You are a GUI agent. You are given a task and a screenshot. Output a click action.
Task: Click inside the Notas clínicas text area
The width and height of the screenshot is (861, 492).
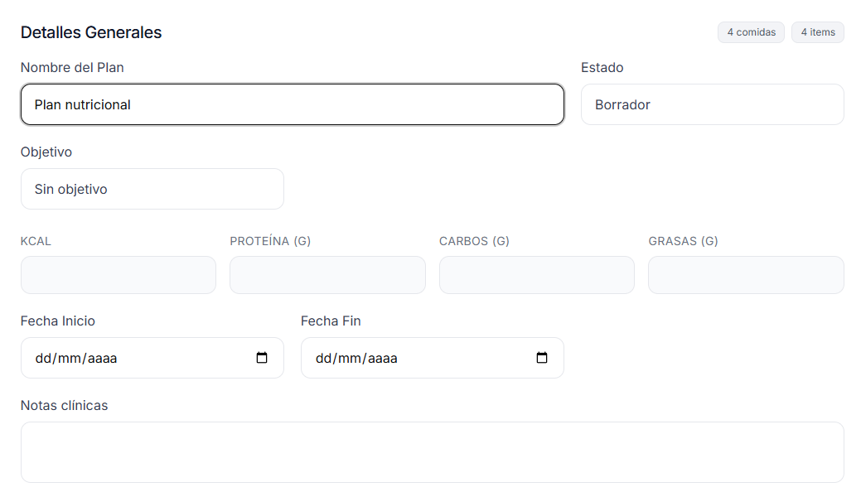click(x=432, y=452)
